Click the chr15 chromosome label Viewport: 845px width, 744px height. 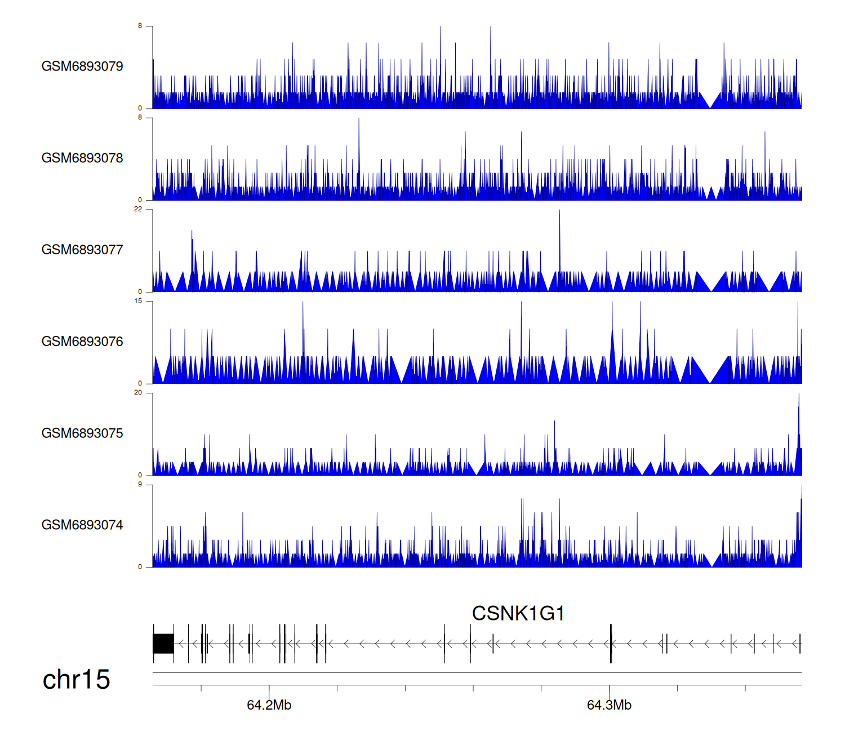[76, 680]
